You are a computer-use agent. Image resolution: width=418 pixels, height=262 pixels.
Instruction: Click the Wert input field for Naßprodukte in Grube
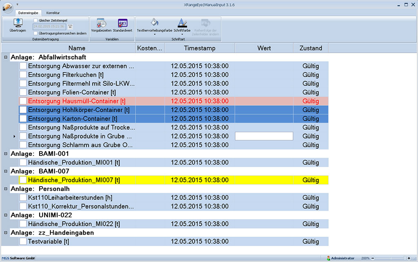(x=264, y=136)
